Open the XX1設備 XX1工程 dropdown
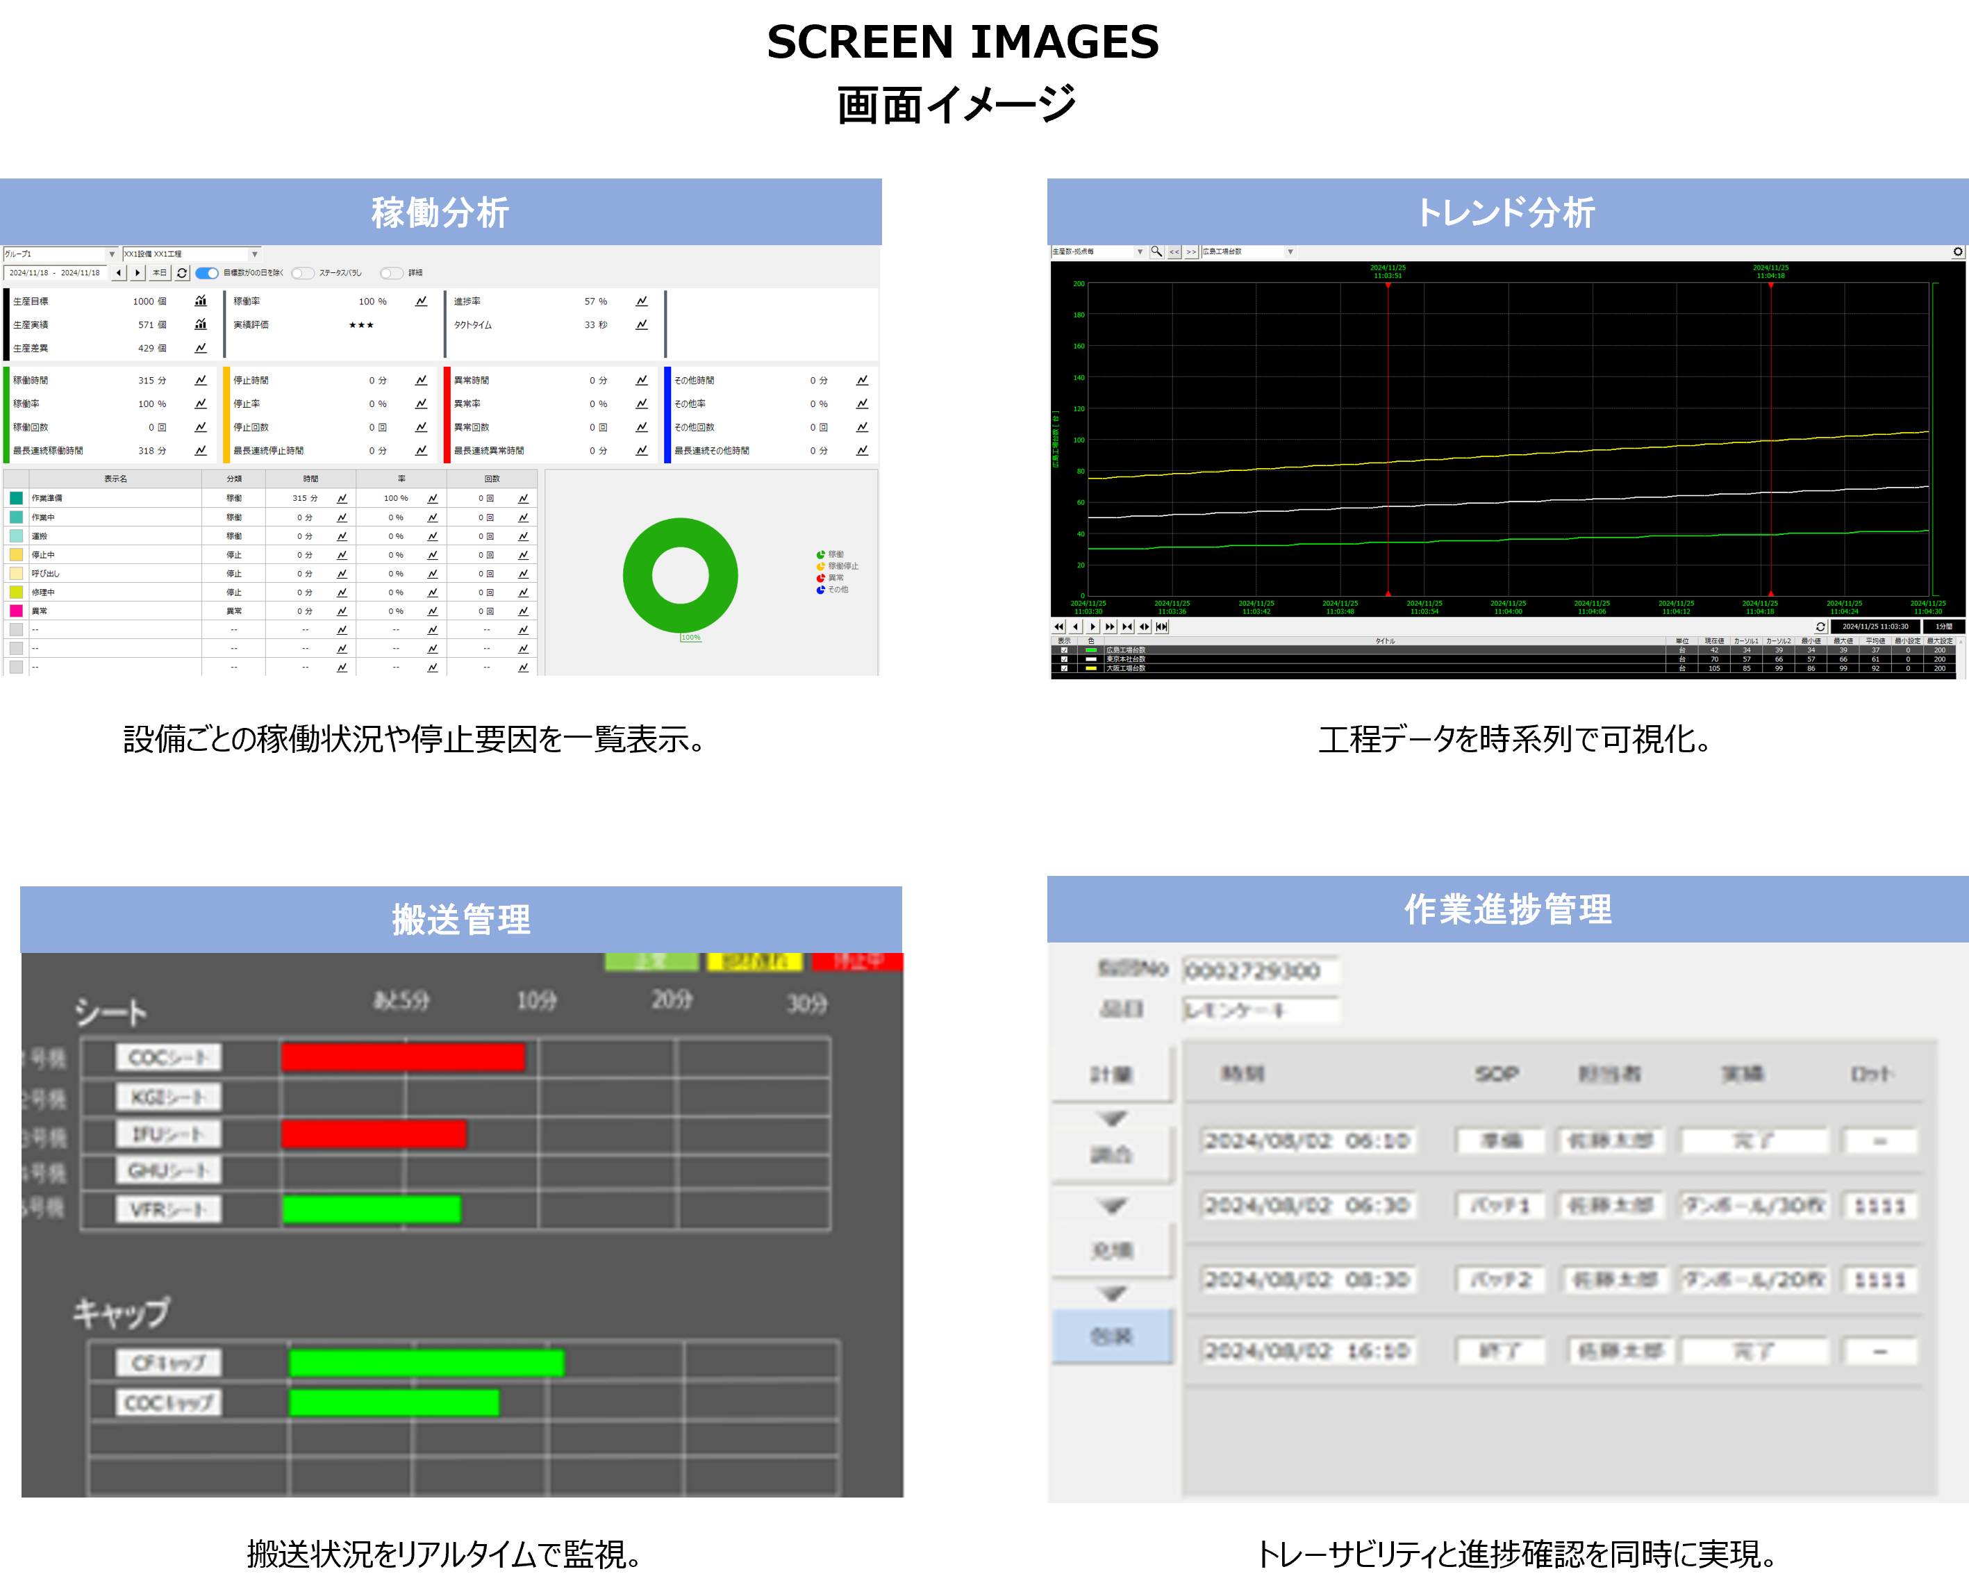The height and width of the screenshot is (1592, 1969). point(254,254)
